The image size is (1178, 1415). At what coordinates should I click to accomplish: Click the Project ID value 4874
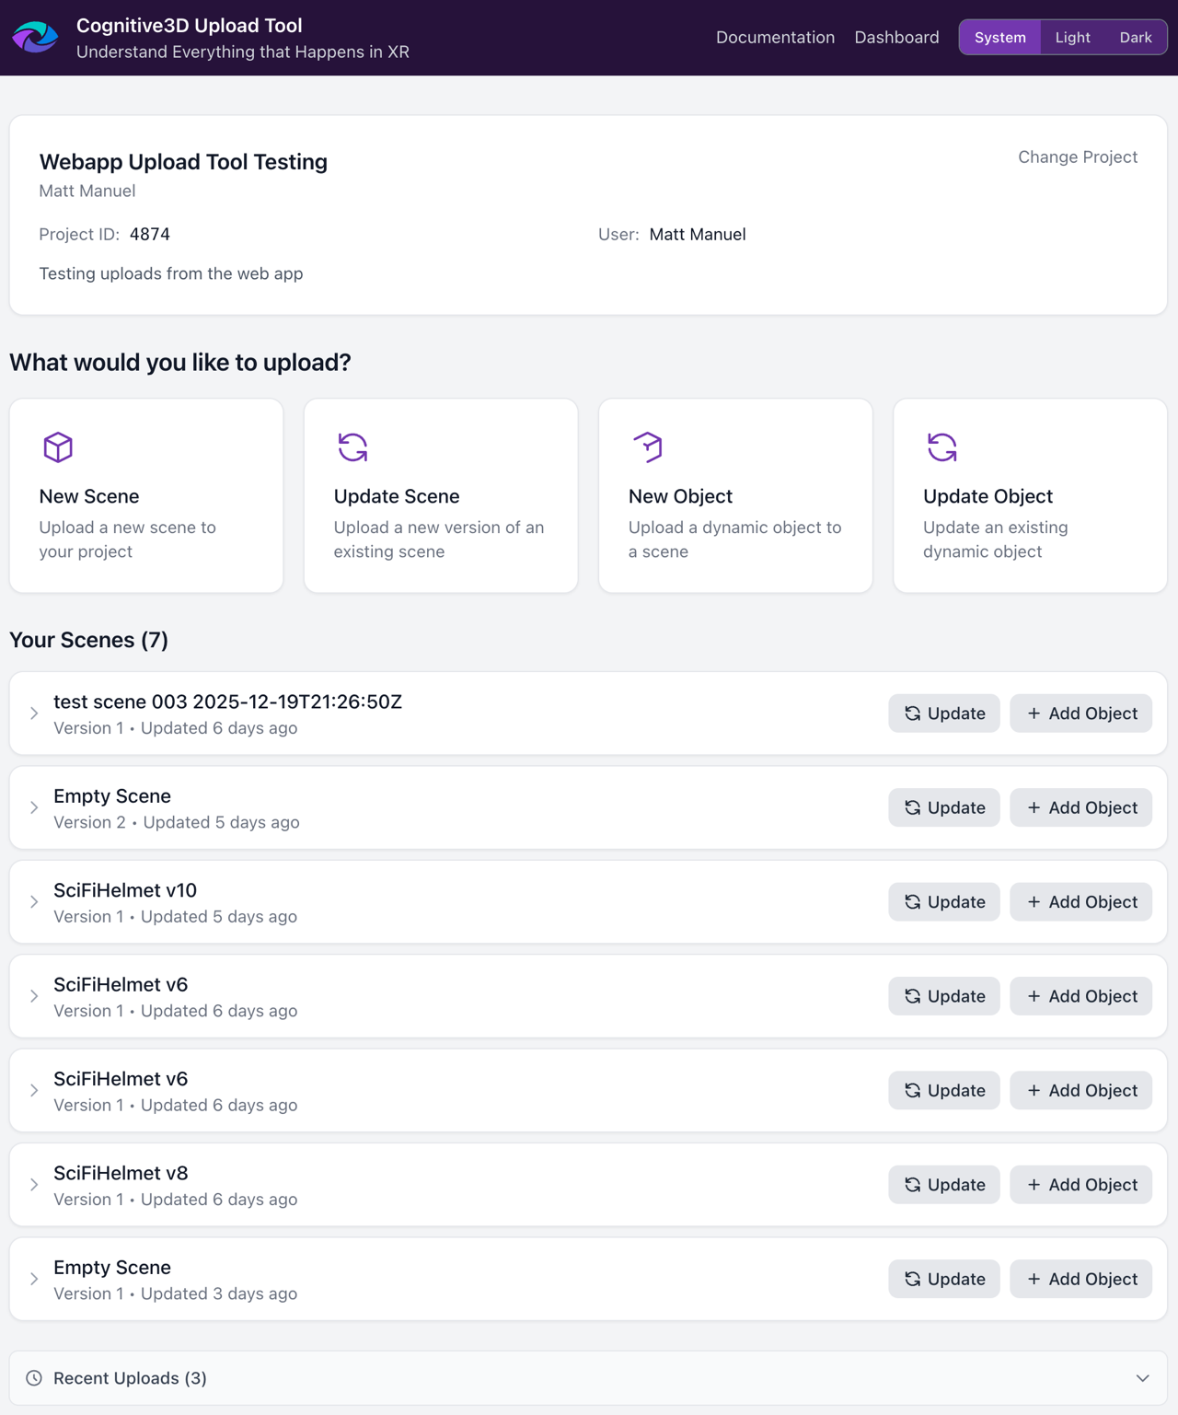[148, 234]
